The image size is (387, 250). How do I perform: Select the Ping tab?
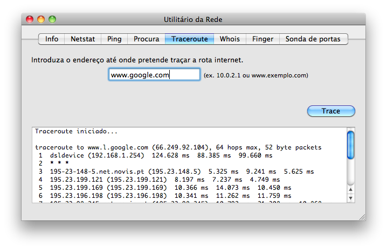(114, 39)
